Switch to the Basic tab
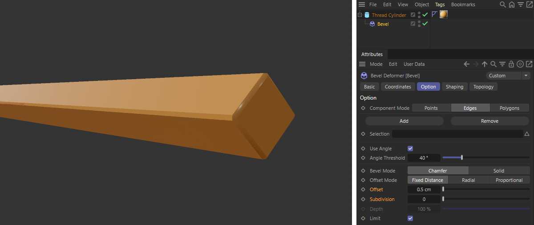 pos(369,87)
